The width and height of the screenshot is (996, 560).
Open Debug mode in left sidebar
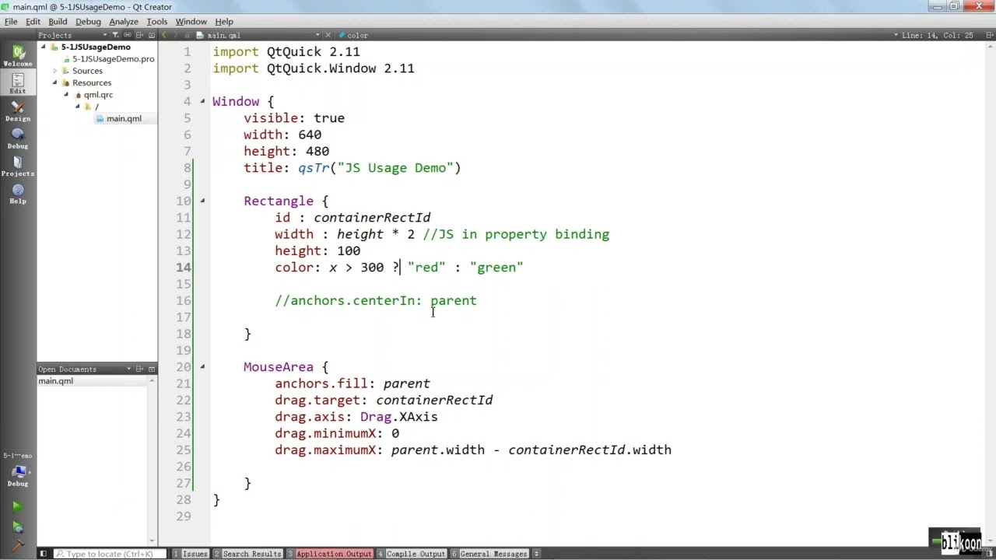click(18, 138)
